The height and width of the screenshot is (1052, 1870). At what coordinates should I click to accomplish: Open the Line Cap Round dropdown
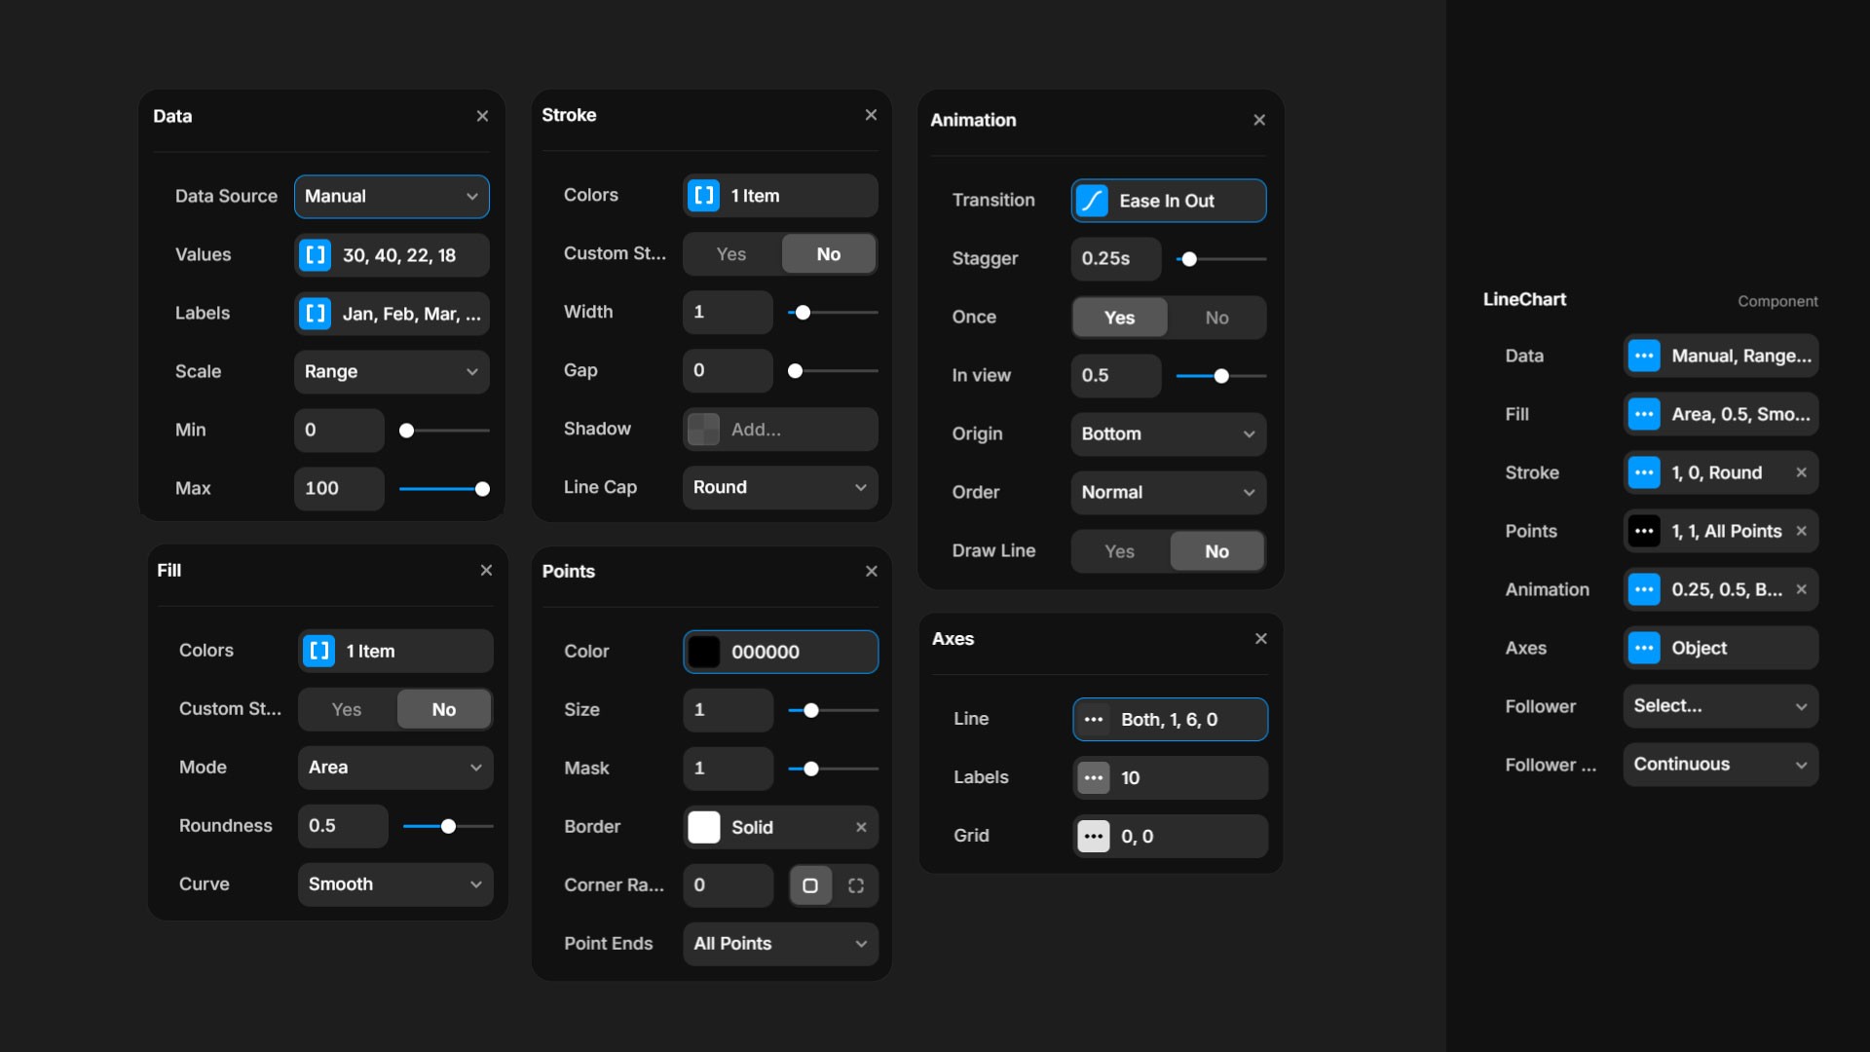point(780,487)
